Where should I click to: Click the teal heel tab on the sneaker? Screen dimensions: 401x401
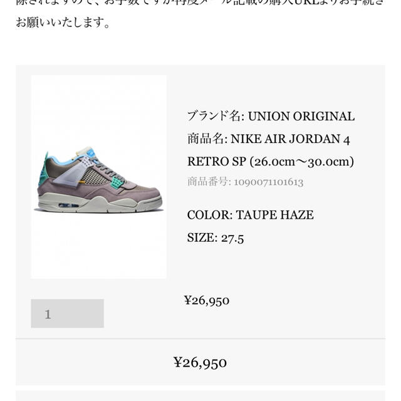click(x=43, y=170)
